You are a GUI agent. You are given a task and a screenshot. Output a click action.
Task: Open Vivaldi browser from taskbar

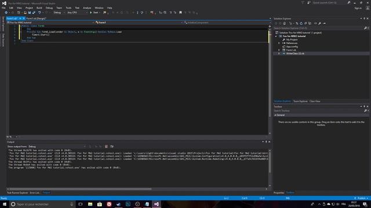coord(109,204)
